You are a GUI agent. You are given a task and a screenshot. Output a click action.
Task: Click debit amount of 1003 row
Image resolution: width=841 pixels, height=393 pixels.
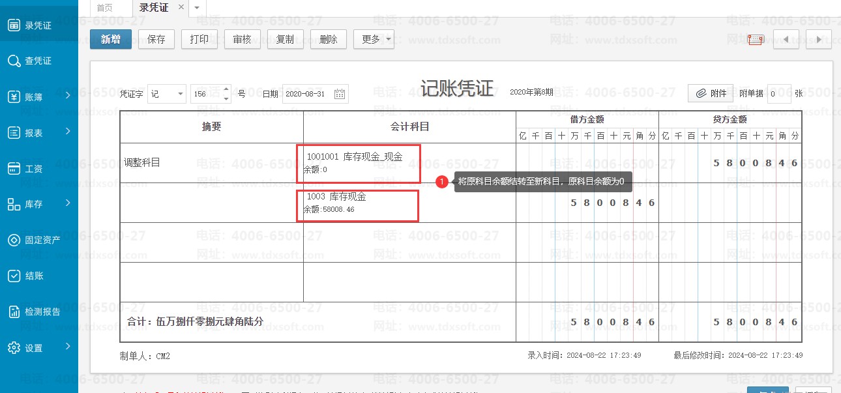click(x=587, y=203)
